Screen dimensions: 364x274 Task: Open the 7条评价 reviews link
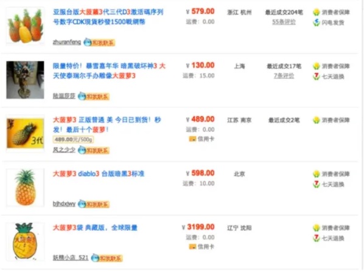(284, 76)
